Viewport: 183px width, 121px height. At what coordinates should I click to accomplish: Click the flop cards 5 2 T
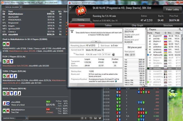click(8, 61)
